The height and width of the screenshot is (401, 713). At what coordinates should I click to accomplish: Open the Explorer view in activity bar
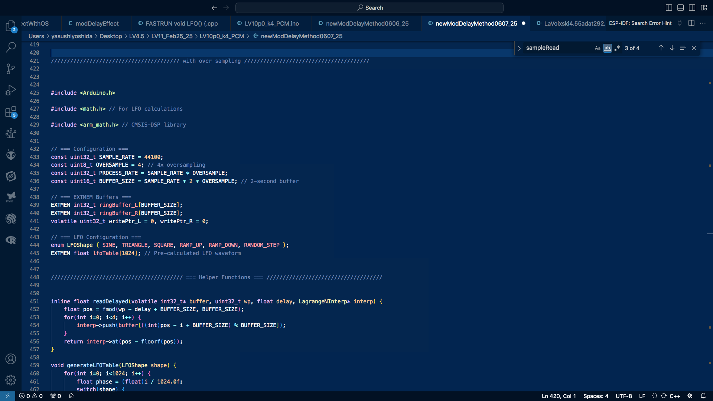coord(11,26)
